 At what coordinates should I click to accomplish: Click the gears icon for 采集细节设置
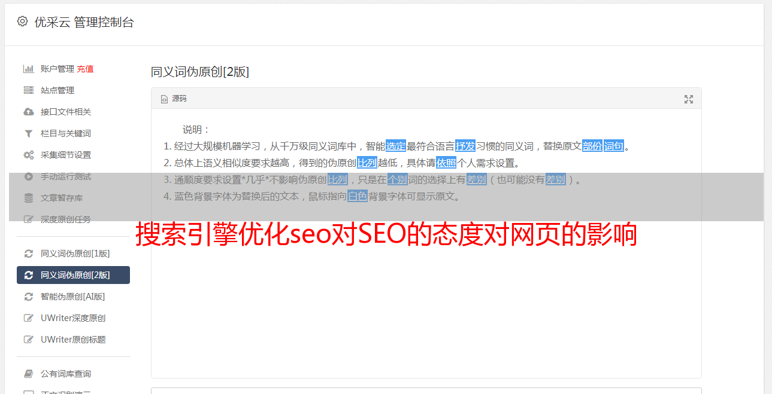(x=28, y=155)
